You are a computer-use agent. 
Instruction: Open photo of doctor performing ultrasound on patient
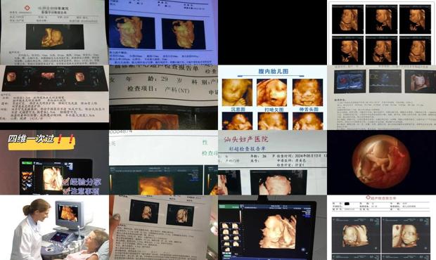click(54, 228)
